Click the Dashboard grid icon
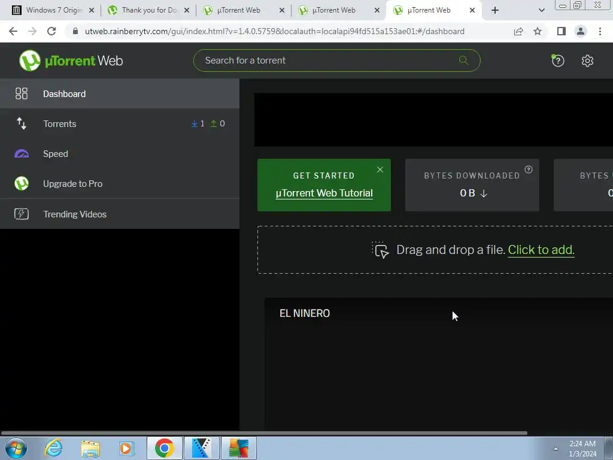Viewport: 613px width, 460px height. point(22,93)
